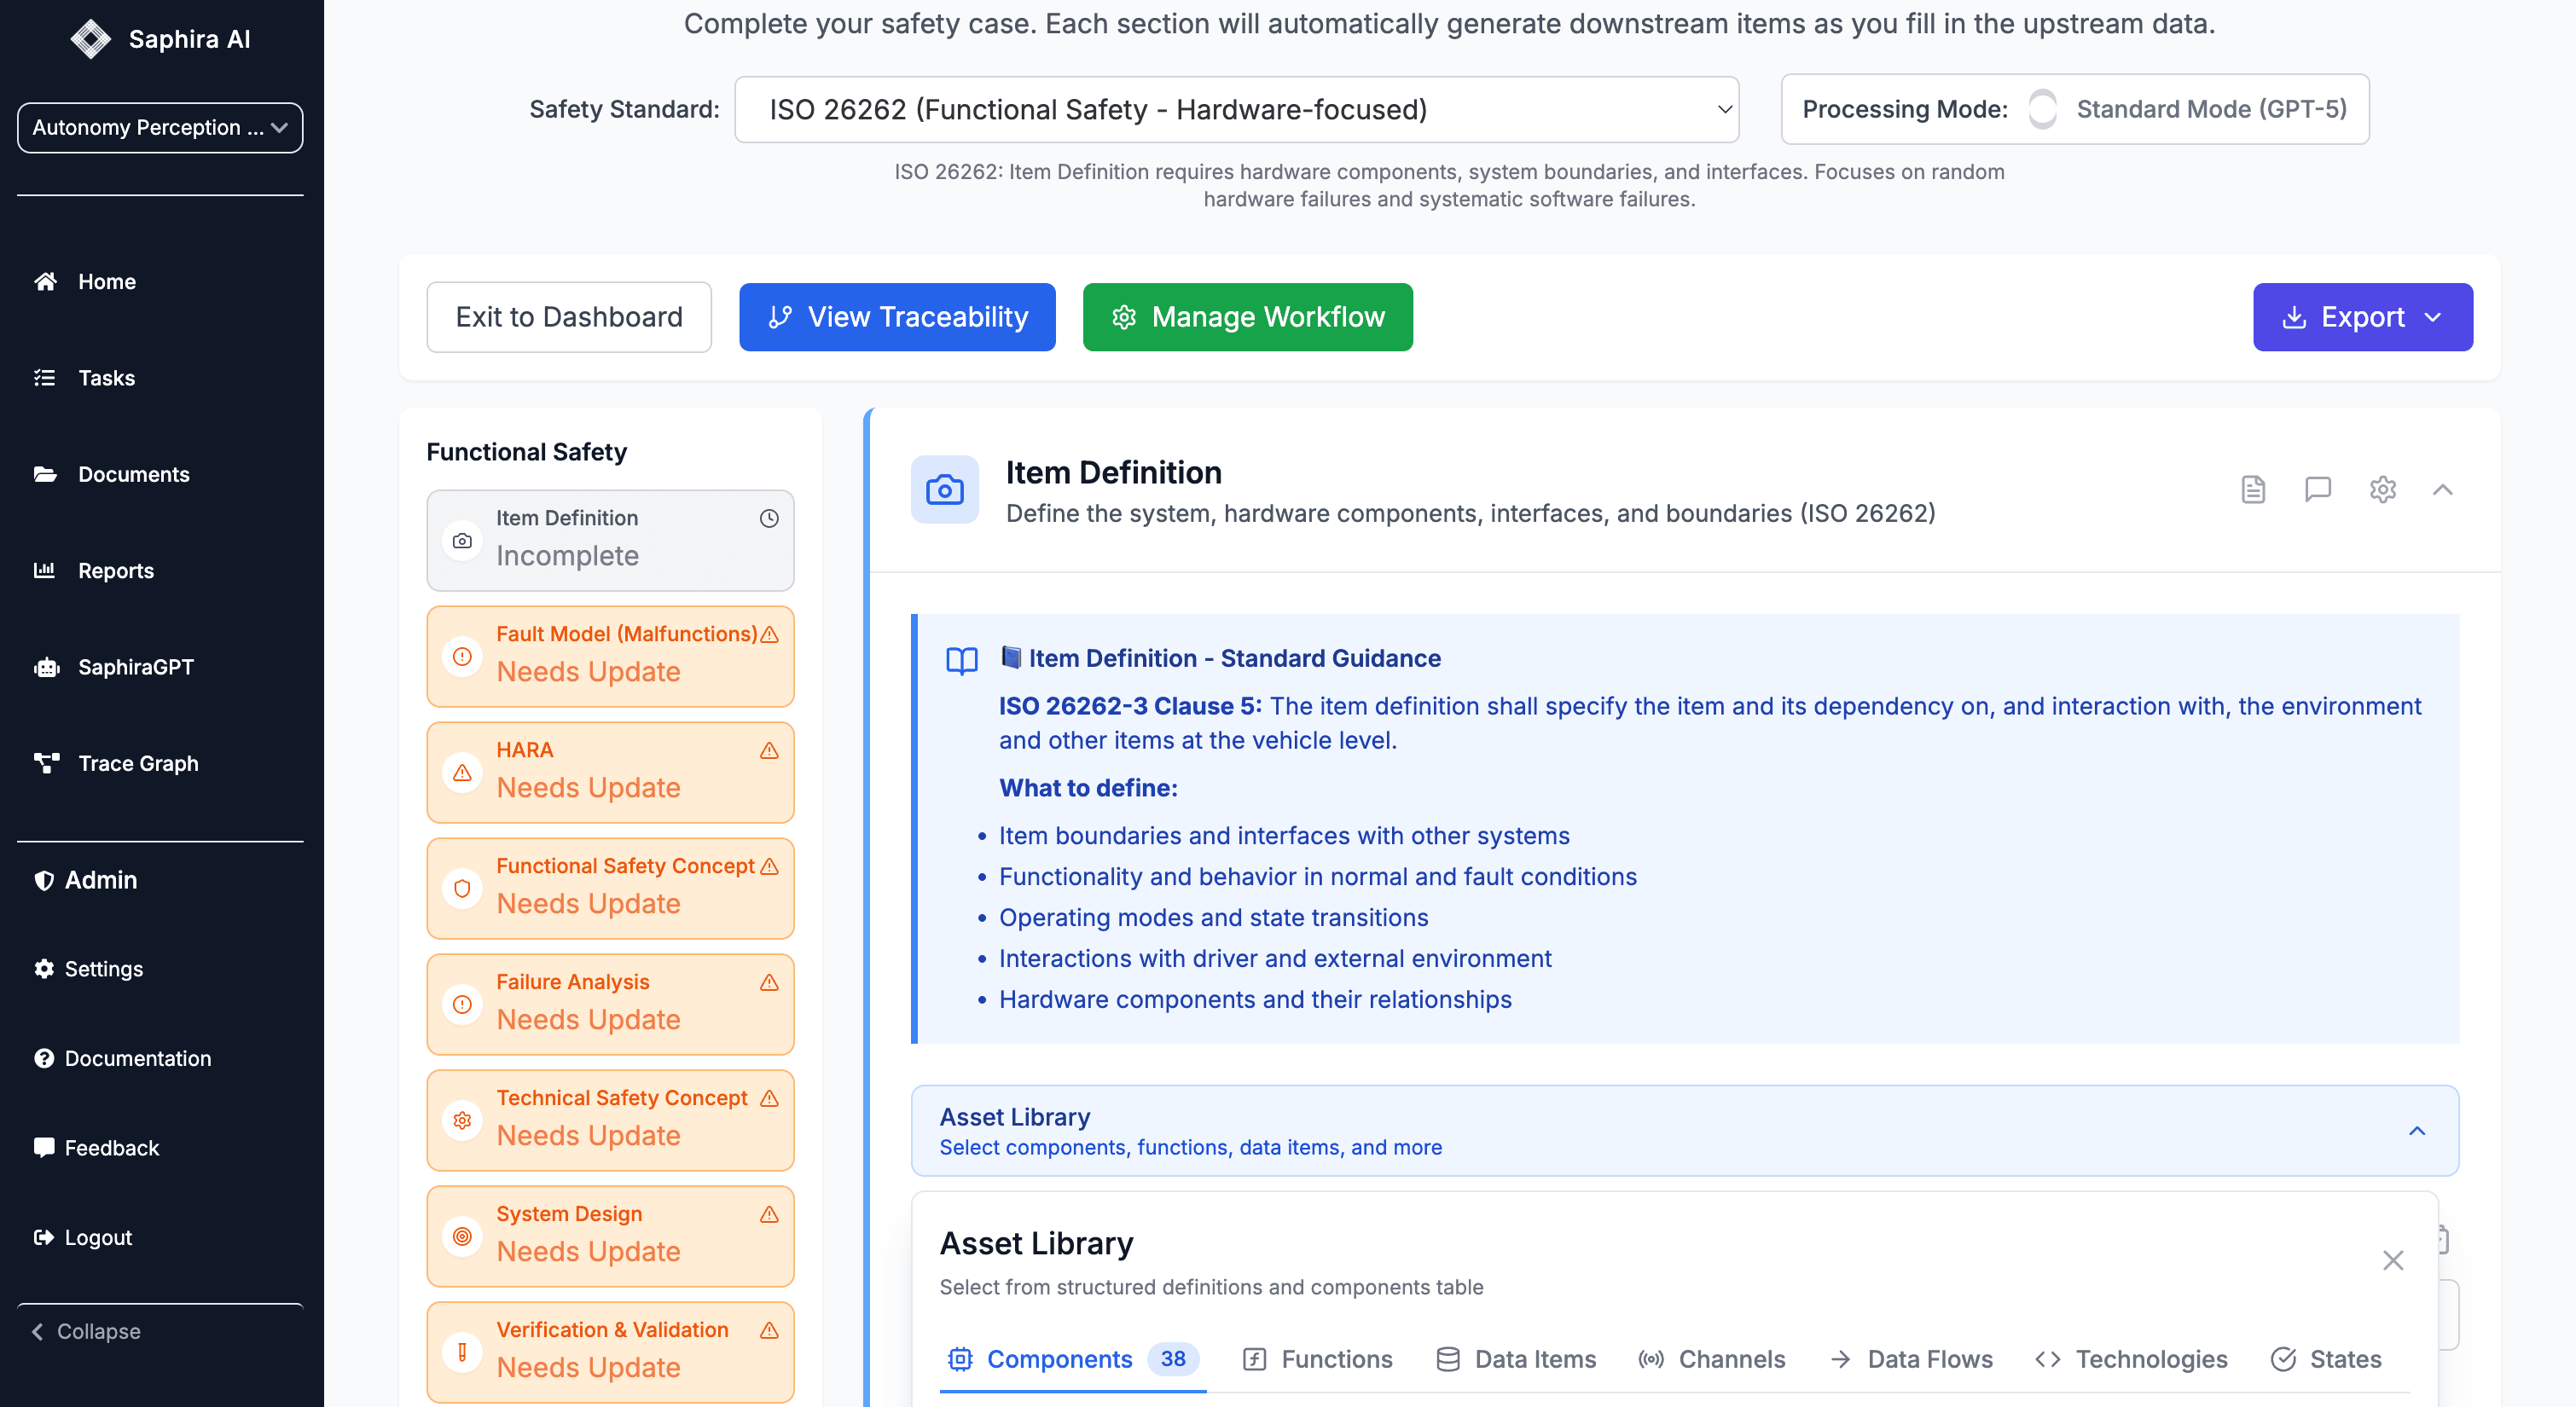The height and width of the screenshot is (1407, 2576).
Task: Click the document icon in Item Definition header
Action: [x=2252, y=489]
